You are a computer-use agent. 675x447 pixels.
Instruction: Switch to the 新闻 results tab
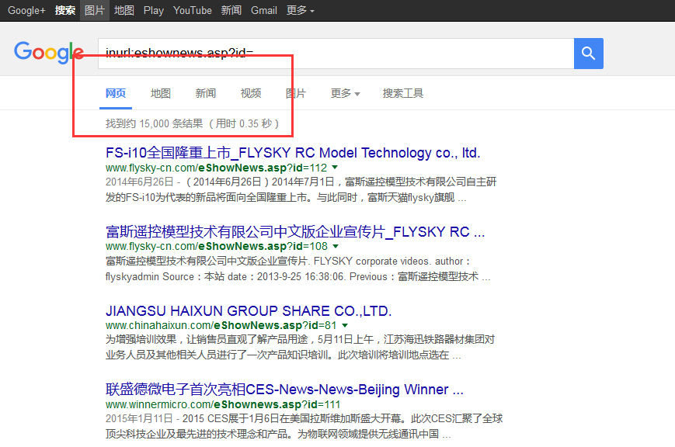click(x=205, y=93)
